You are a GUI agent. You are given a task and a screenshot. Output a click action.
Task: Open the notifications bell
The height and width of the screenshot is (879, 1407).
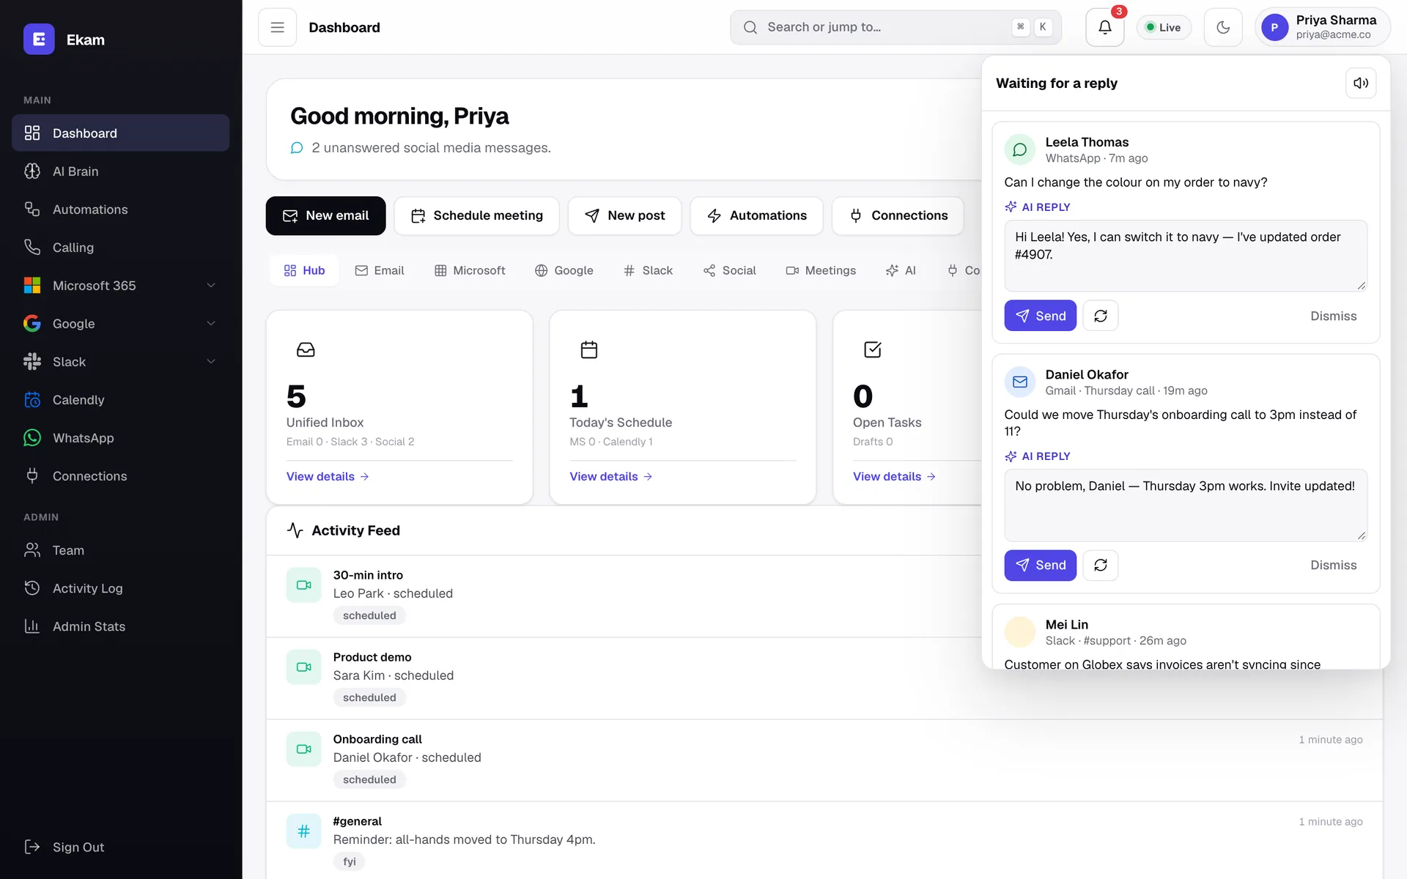tap(1104, 27)
